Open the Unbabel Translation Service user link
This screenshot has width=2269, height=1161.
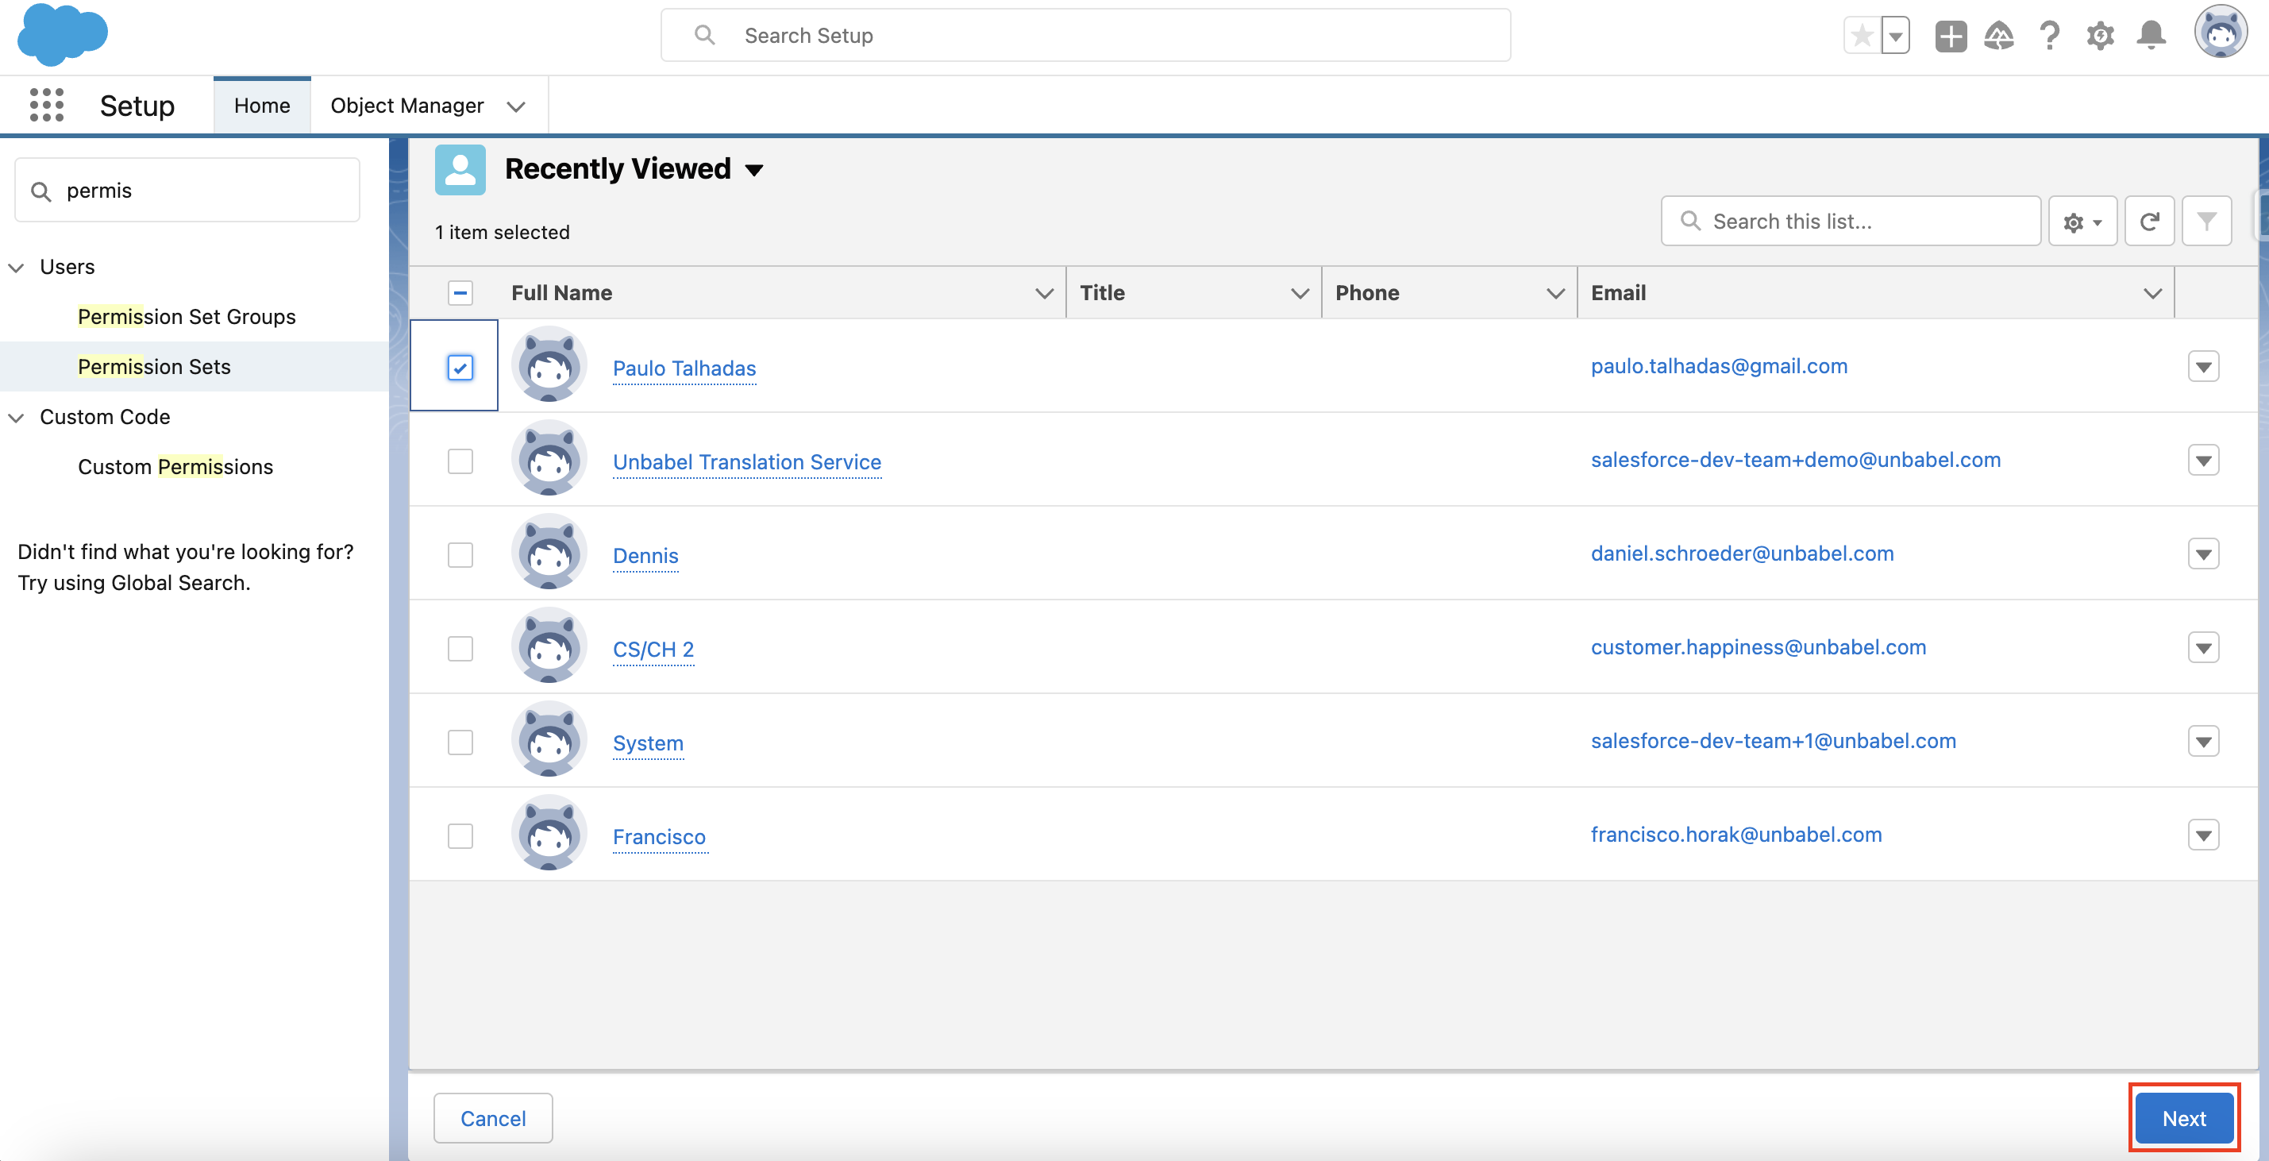click(747, 461)
